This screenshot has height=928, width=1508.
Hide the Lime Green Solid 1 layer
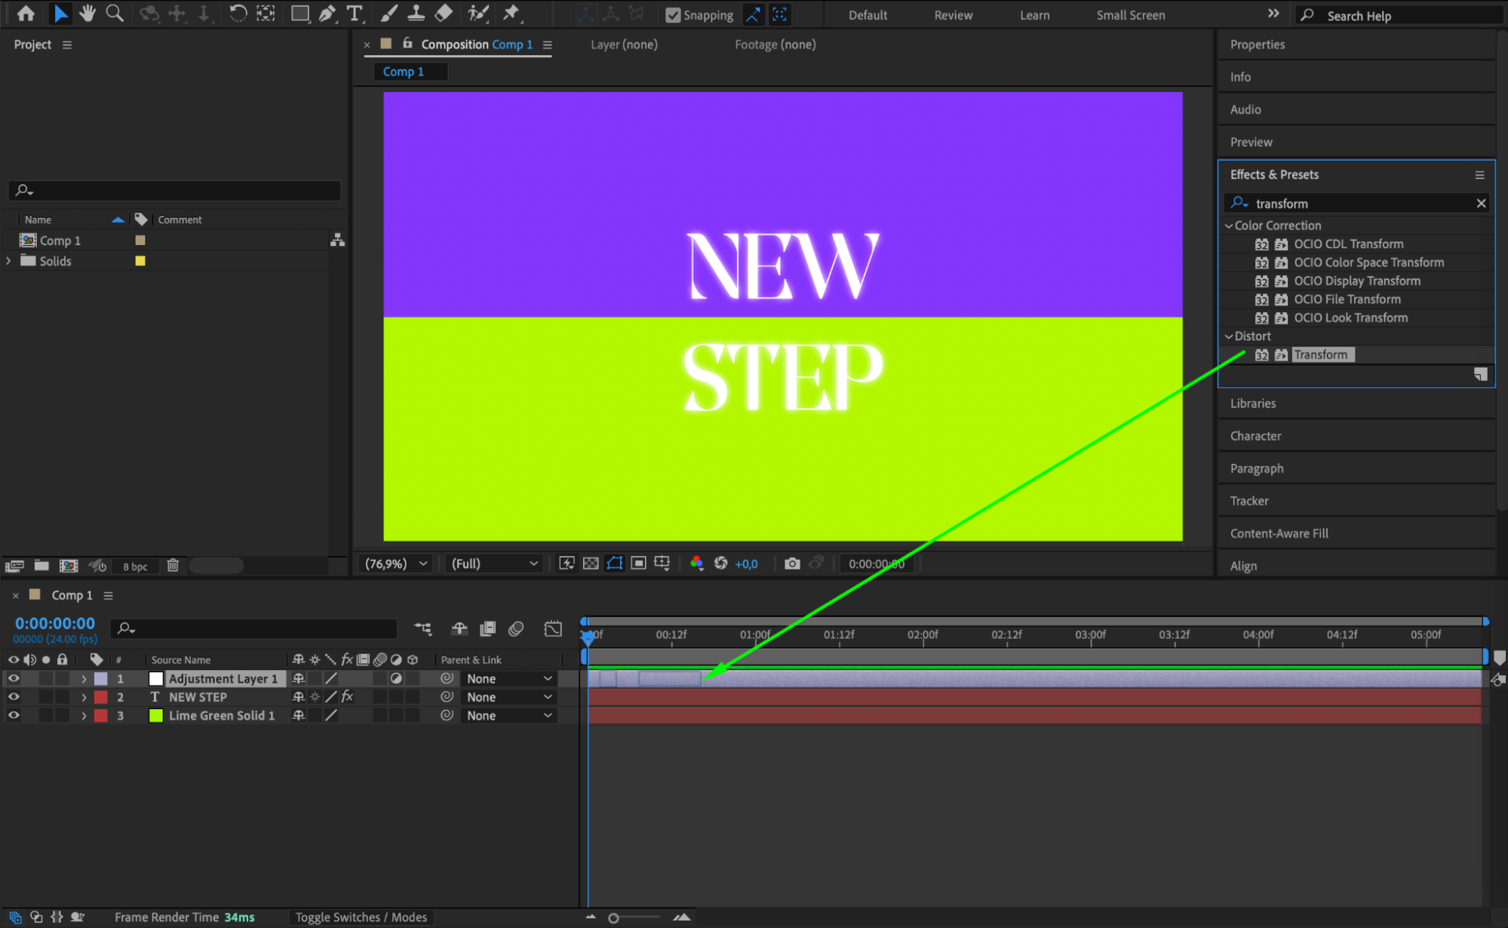click(x=14, y=715)
